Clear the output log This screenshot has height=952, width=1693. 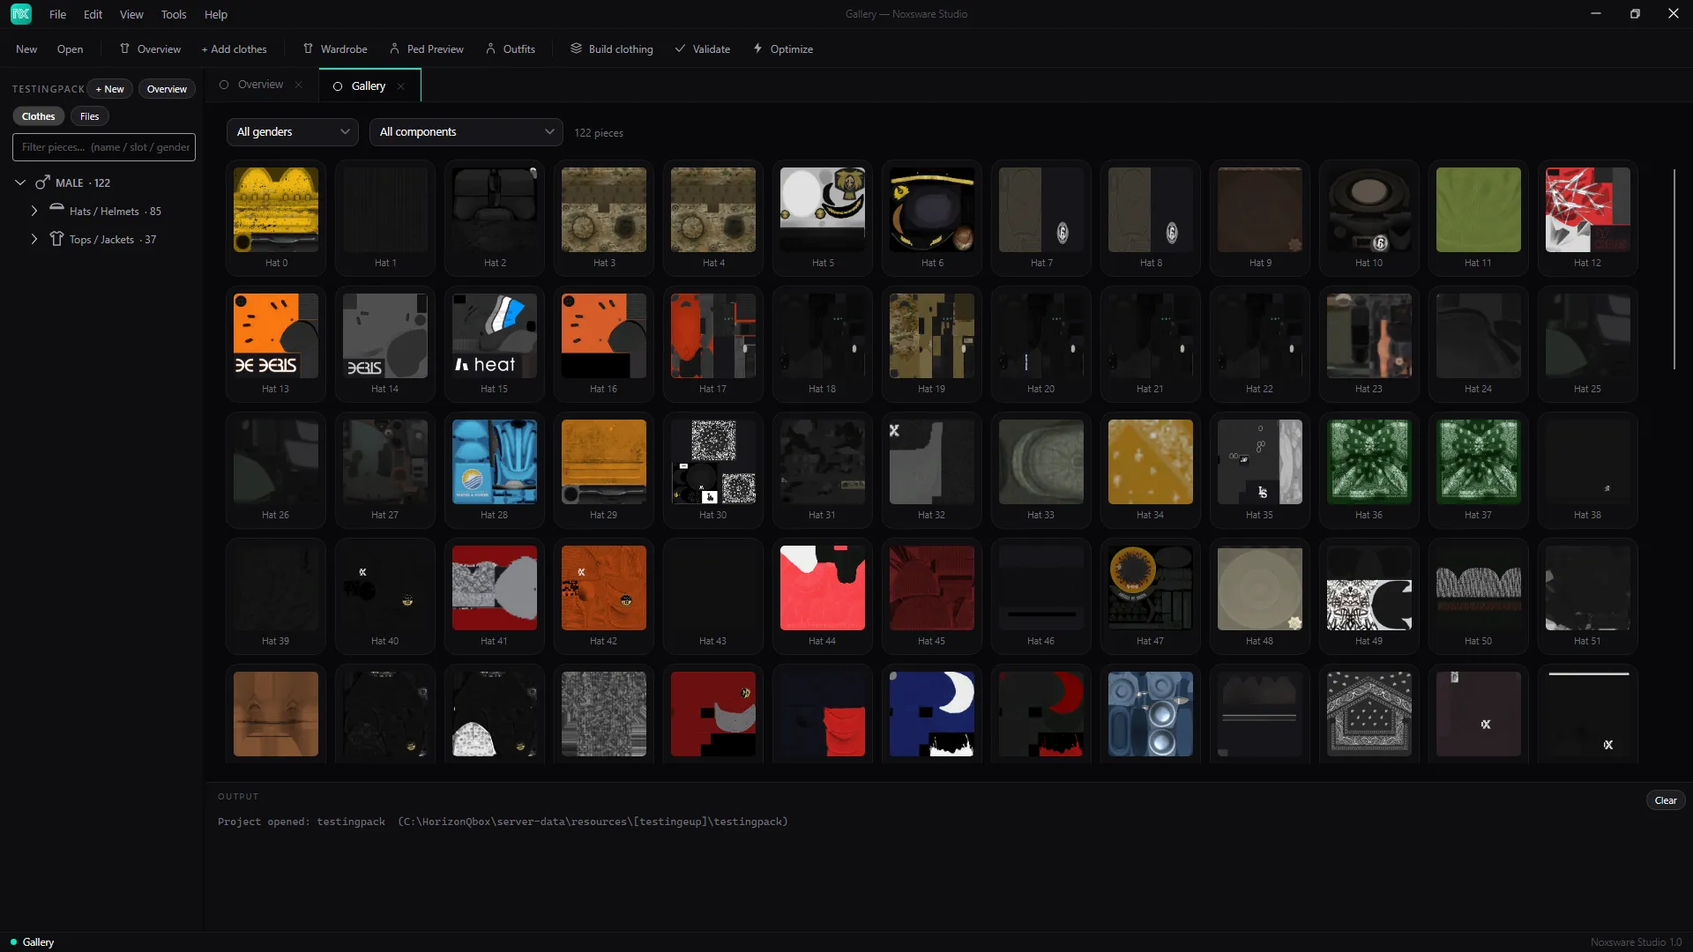pos(1666,800)
